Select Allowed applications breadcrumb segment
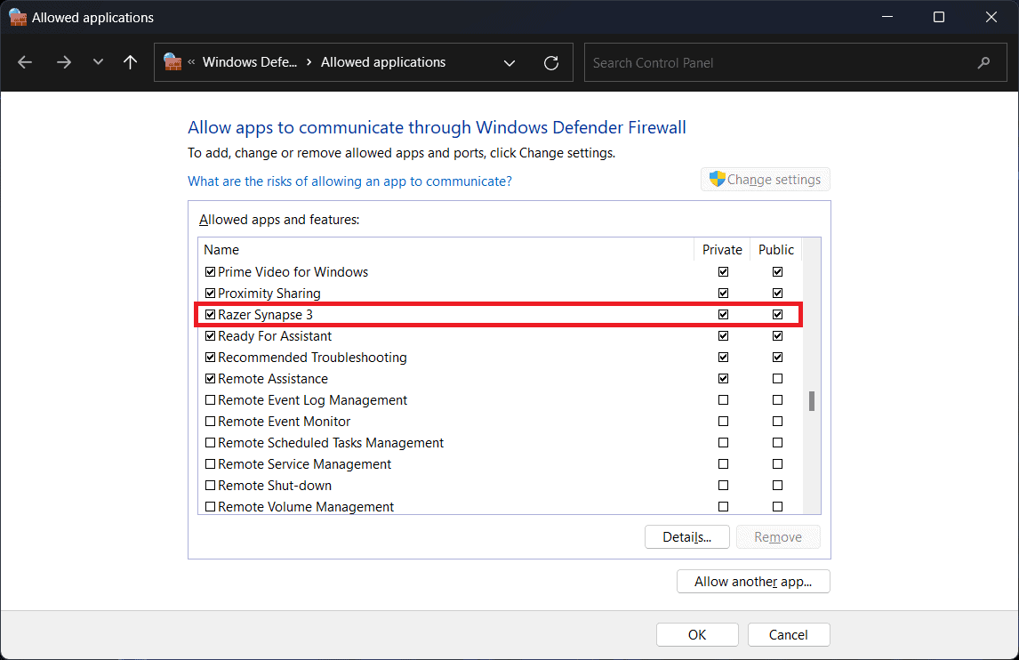This screenshot has width=1019, height=660. pyautogui.click(x=383, y=62)
